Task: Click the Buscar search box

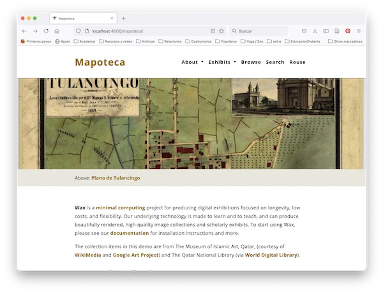Action: (259, 31)
